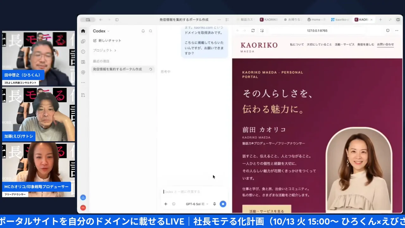Open the chat title three-dot menu

coord(219,20)
